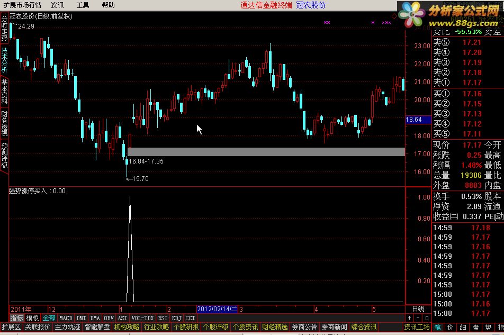Click the 总量 19306 value

471,175
